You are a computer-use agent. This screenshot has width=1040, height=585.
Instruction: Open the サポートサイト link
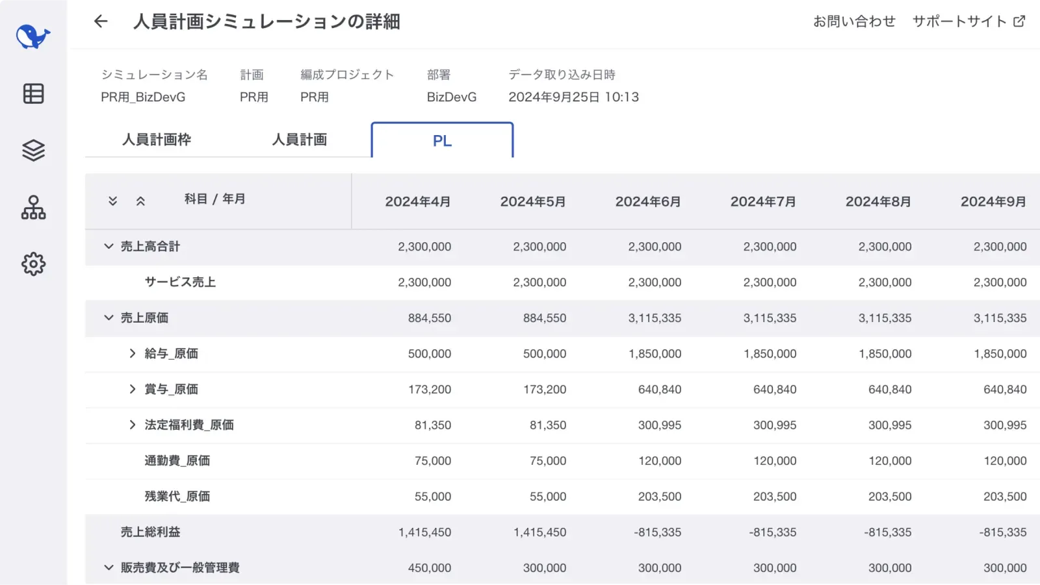(x=959, y=21)
